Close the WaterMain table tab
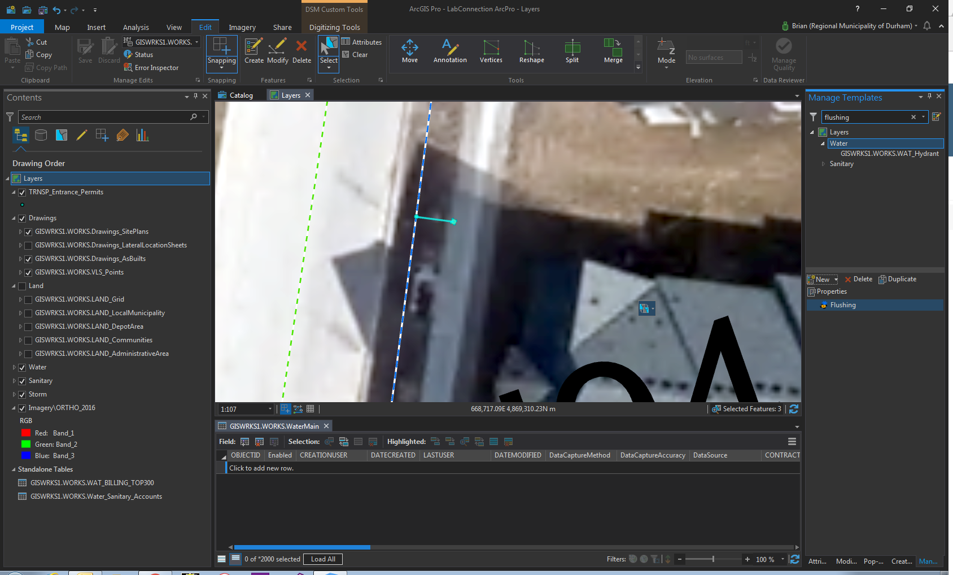Image resolution: width=953 pixels, height=575 pixels. tap(326, 426)
